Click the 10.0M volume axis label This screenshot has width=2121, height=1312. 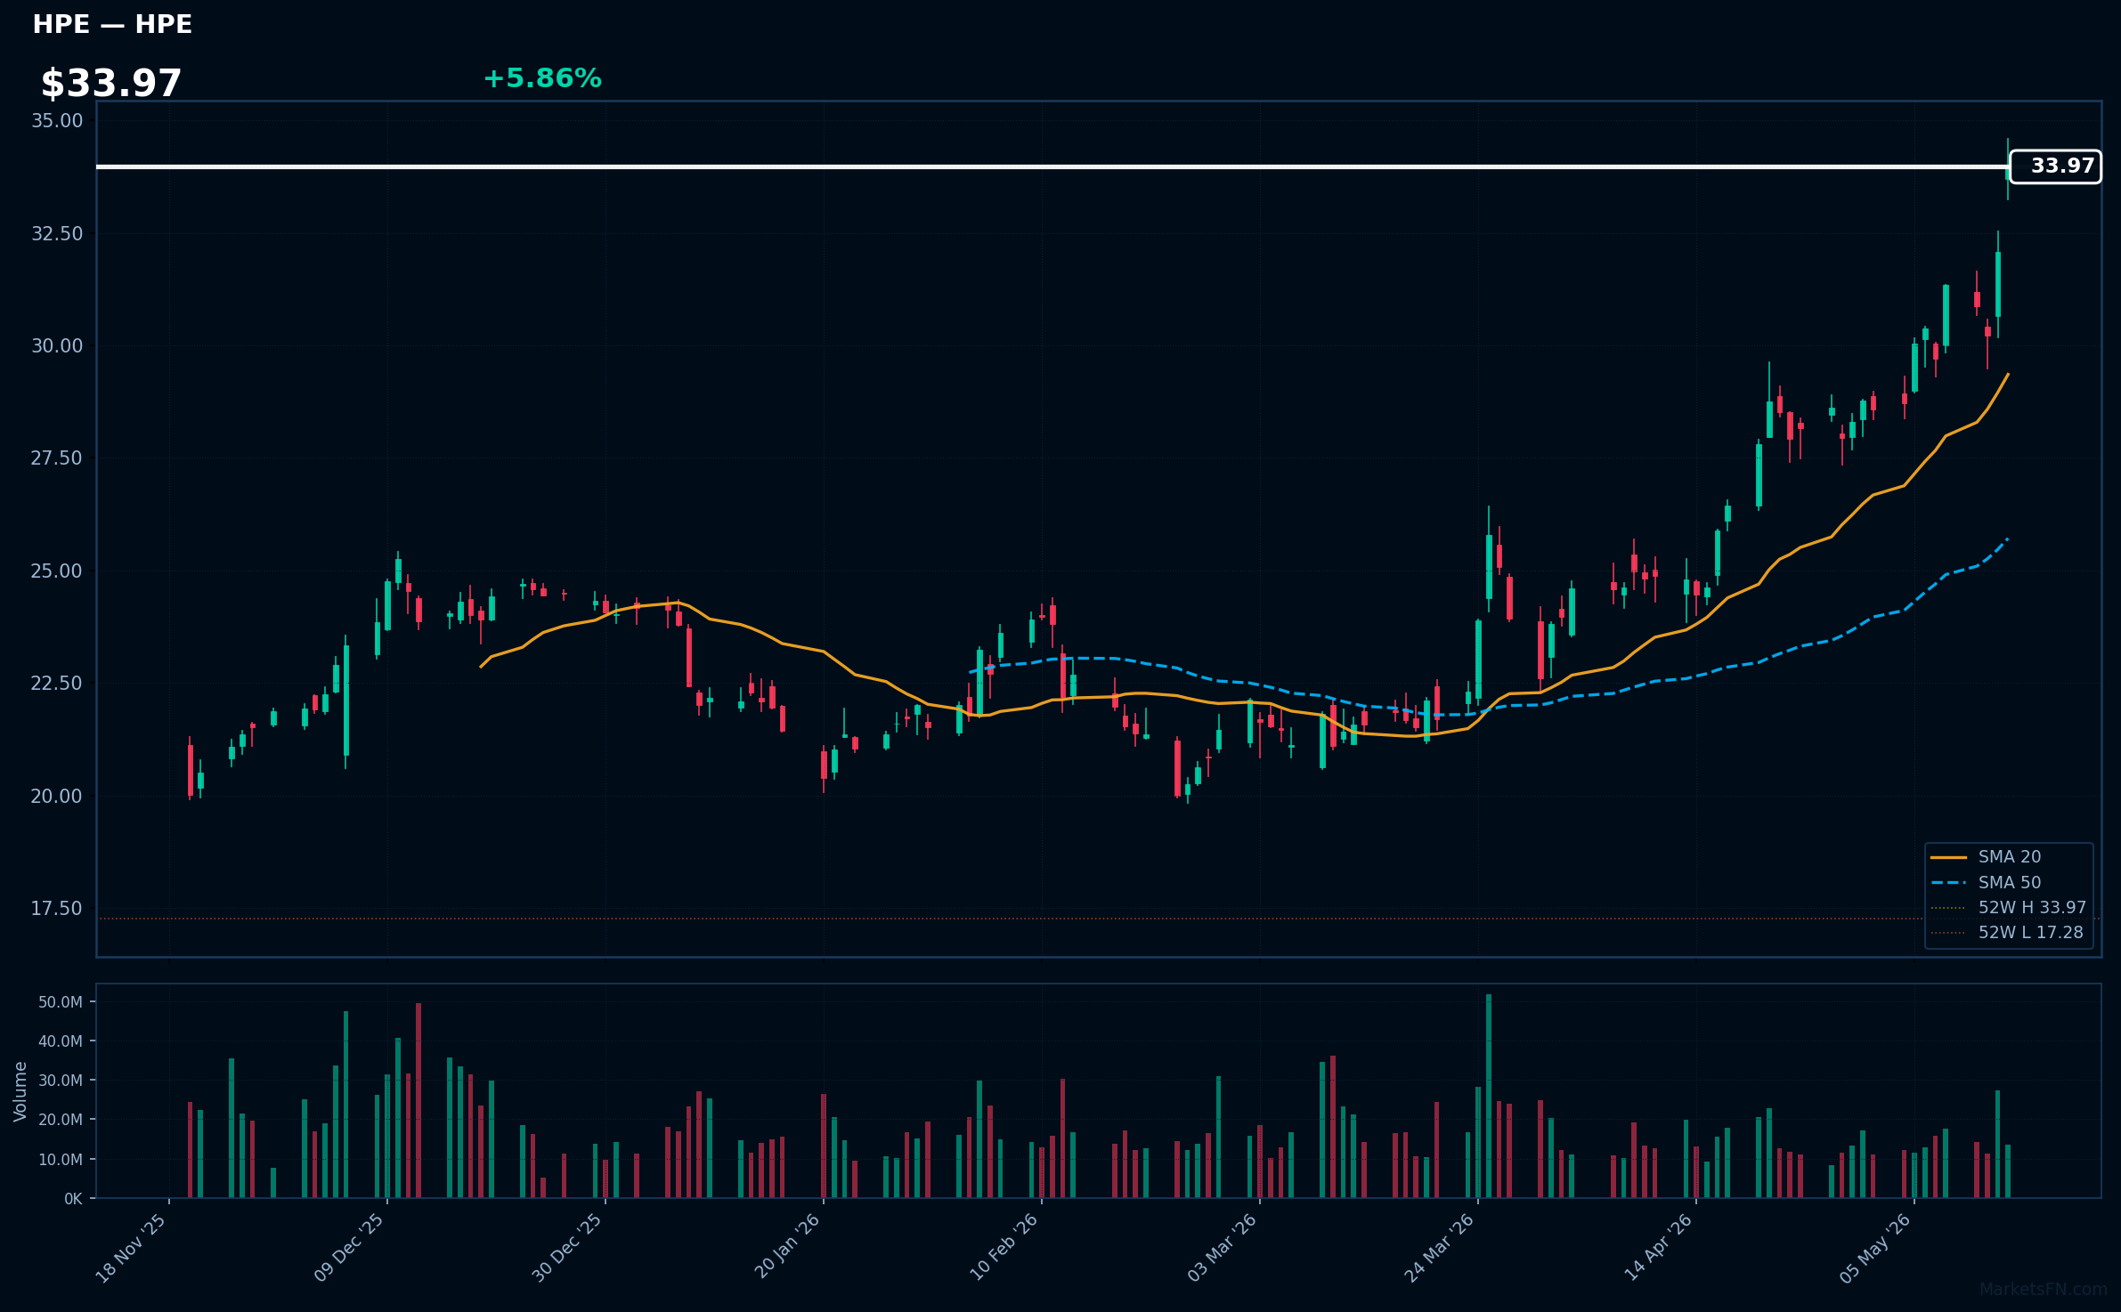coord(61,1160)
